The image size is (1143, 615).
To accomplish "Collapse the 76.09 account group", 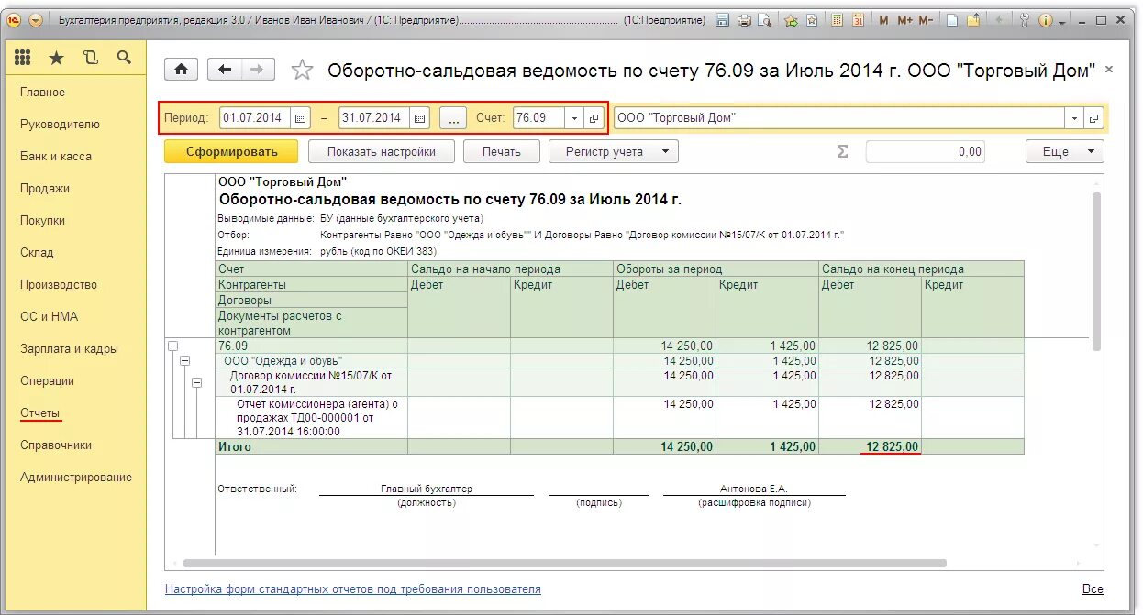I will pyautogui.click(x=172, y=346).
